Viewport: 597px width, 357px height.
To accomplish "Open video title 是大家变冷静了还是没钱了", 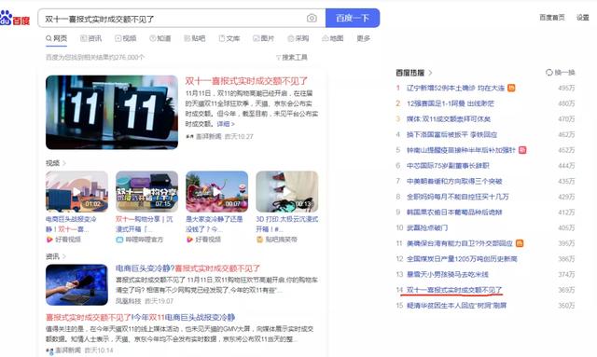I will [x=214, y=224].
